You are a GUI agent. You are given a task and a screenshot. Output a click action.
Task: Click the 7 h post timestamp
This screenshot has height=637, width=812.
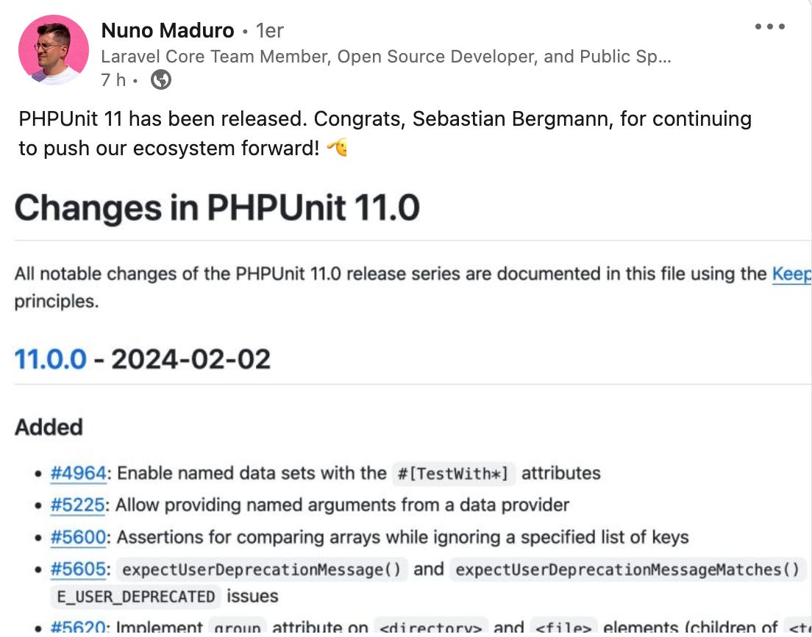113,79
